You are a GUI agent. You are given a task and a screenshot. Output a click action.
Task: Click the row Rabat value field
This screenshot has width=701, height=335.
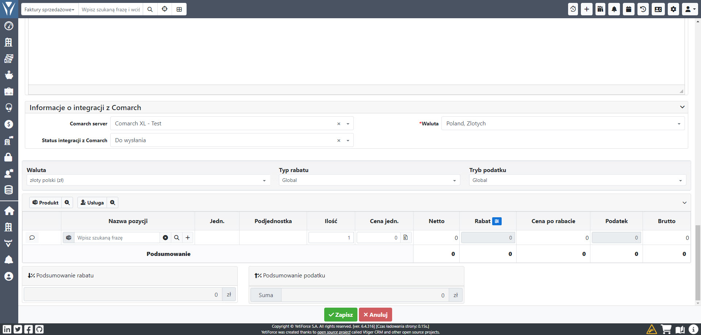(x=488, y=238)
